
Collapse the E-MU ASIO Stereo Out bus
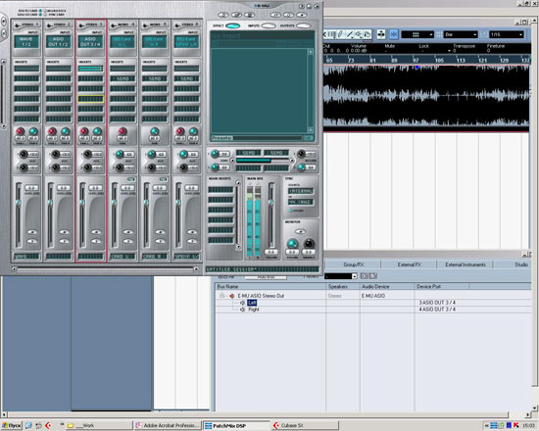221,296
